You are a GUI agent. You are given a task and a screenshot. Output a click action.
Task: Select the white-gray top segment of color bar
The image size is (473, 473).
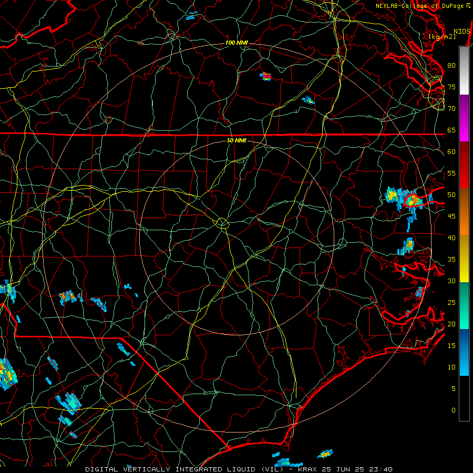coord(464,70)
